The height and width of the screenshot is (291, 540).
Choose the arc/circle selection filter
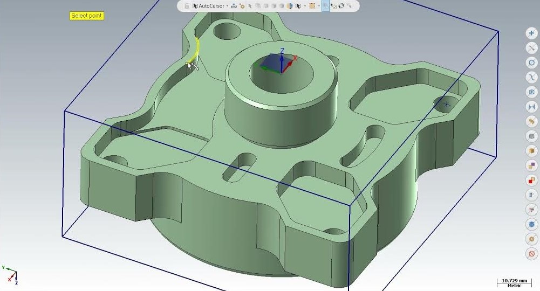click(531, 63)
